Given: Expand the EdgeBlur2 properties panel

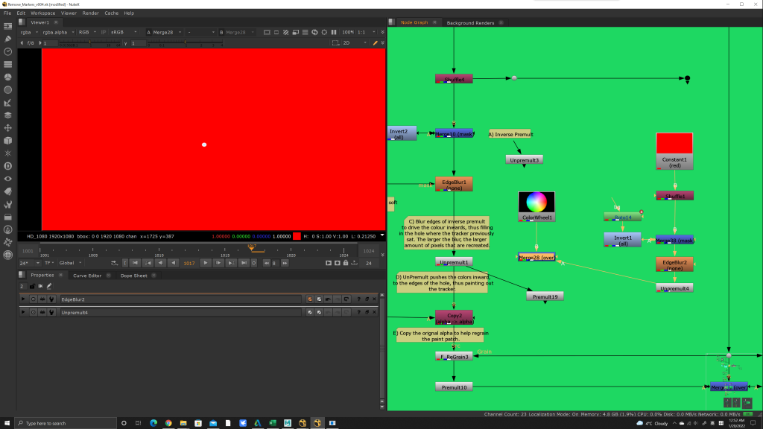Looking at the screenshot, I should tap(24, 299).
